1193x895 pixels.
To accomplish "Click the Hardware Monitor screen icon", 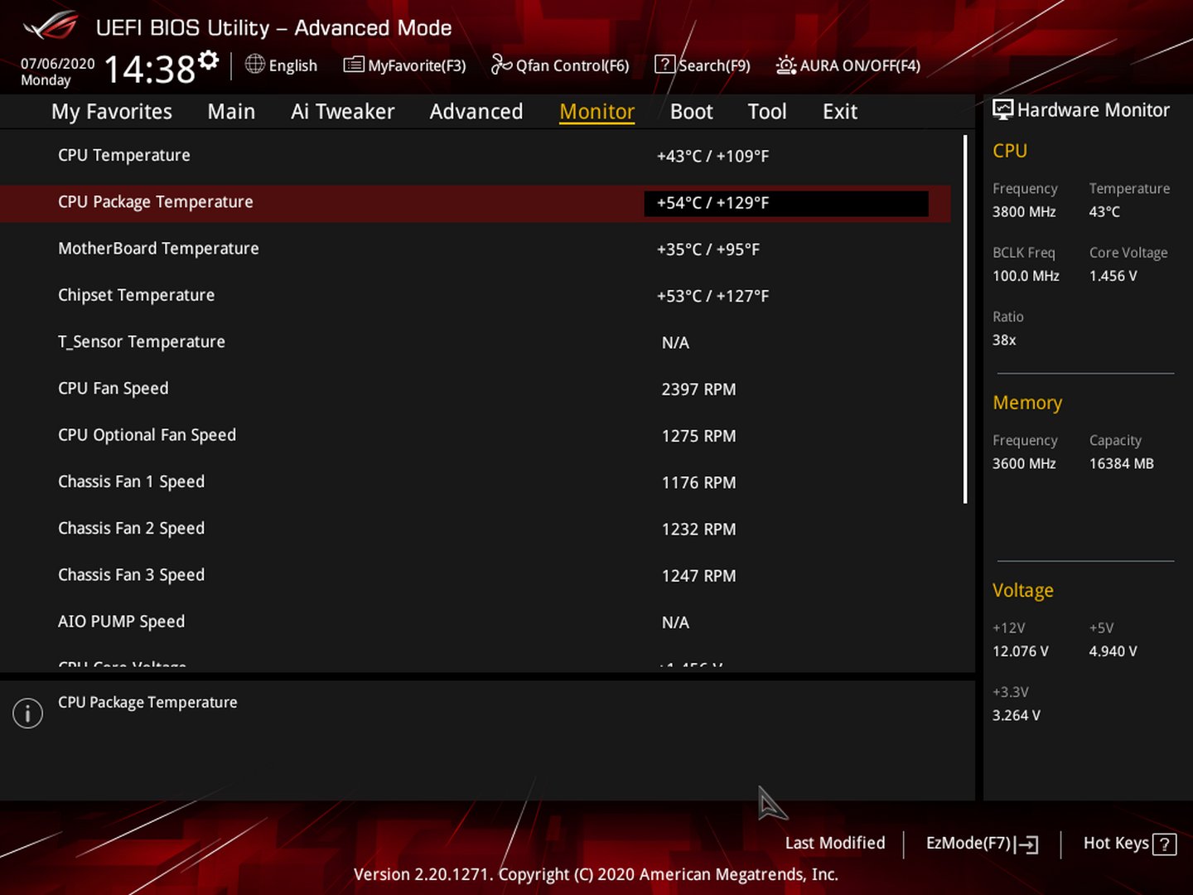I will [x=1003, y=109].
